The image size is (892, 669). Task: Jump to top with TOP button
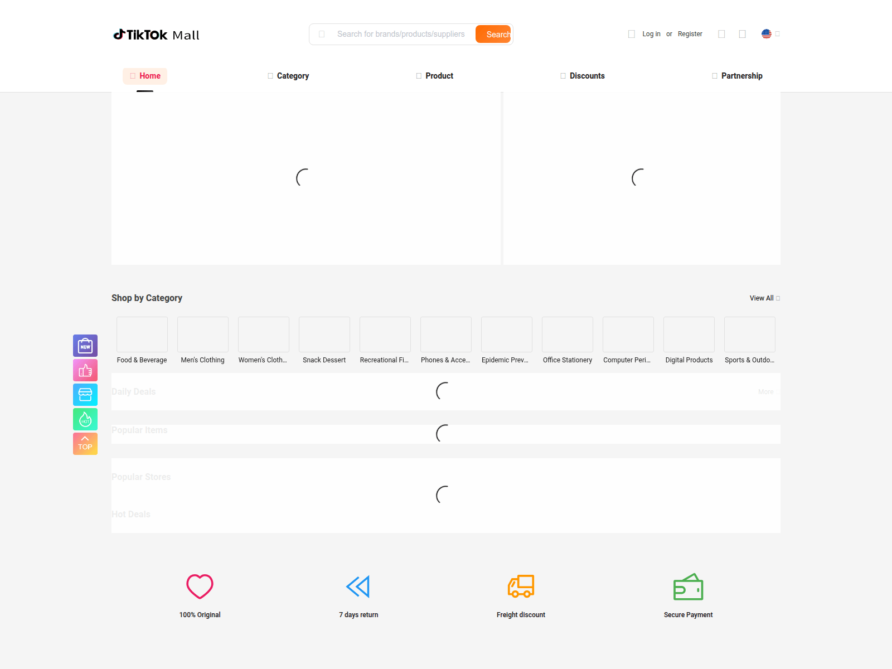coord(85,444)
